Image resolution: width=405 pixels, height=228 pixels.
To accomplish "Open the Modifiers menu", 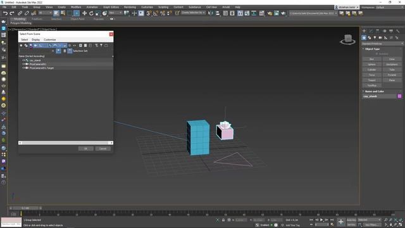I will click(76, 7).
